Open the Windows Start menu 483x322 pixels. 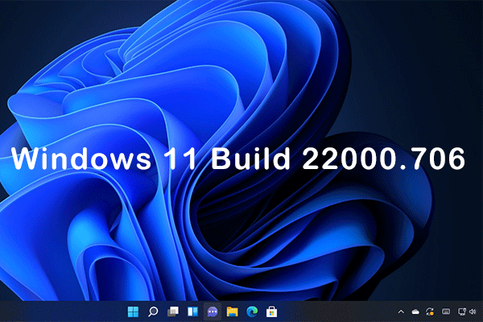click(x=133, y=312)
